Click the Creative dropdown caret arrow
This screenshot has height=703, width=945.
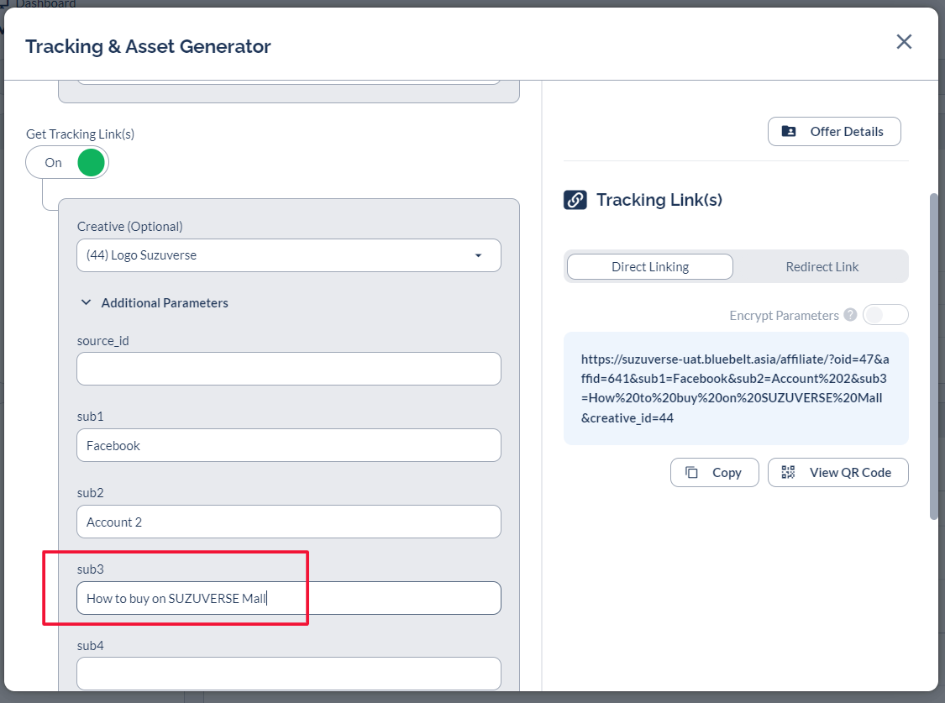478,255
